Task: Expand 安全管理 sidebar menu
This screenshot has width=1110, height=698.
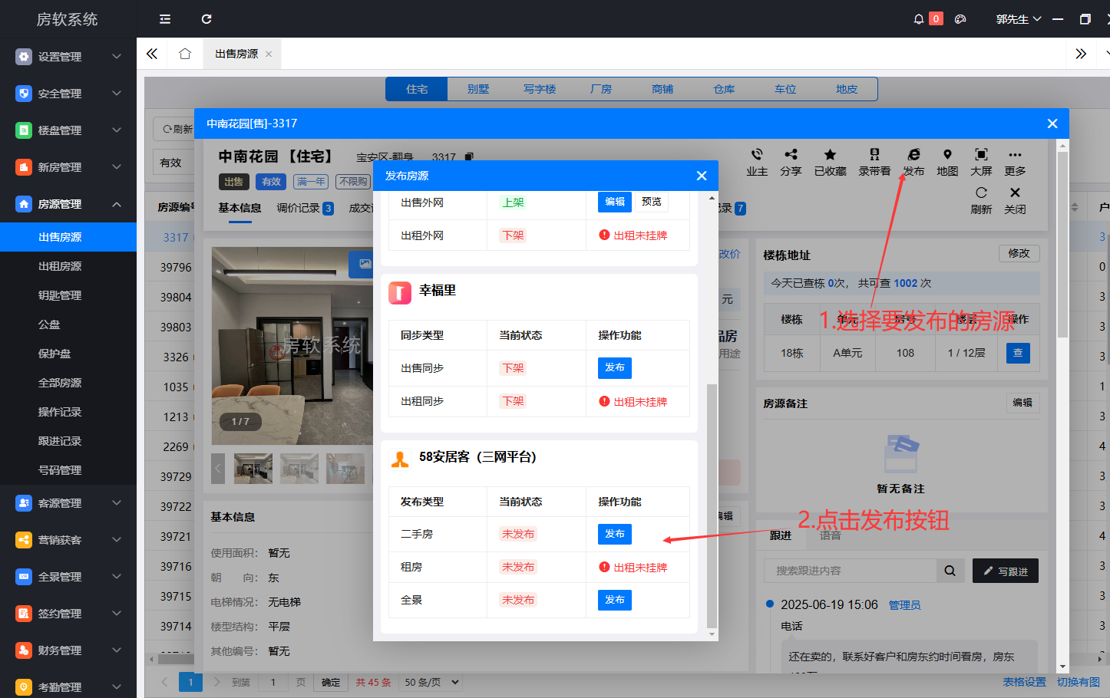Action: click(x=68, y=94)
